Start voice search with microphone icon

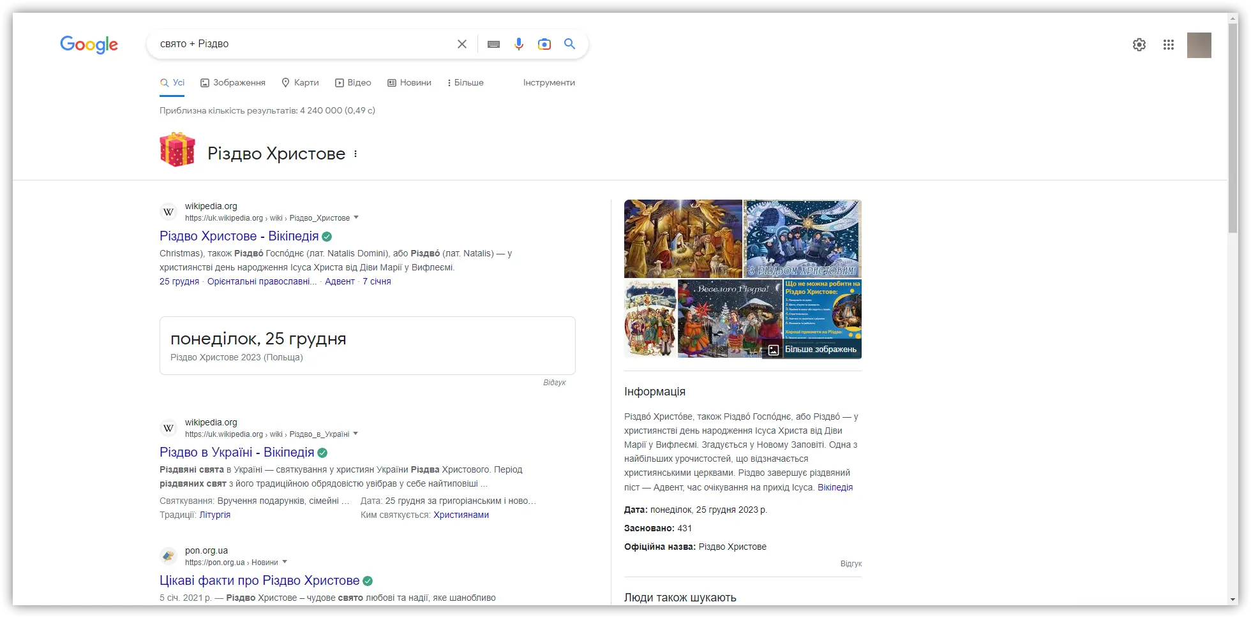click(x=519, y=44)
